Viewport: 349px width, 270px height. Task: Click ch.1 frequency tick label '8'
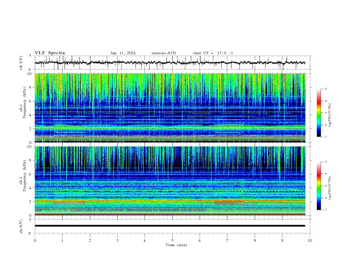[x=31, y=87]
